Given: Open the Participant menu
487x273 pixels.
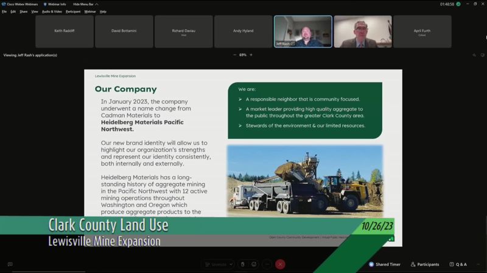Looking at the screenshot, I should pos(73,12).
